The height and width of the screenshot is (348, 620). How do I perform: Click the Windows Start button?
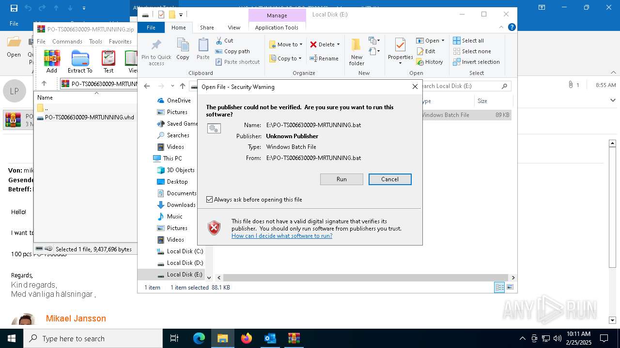click(x=12, y=338)
